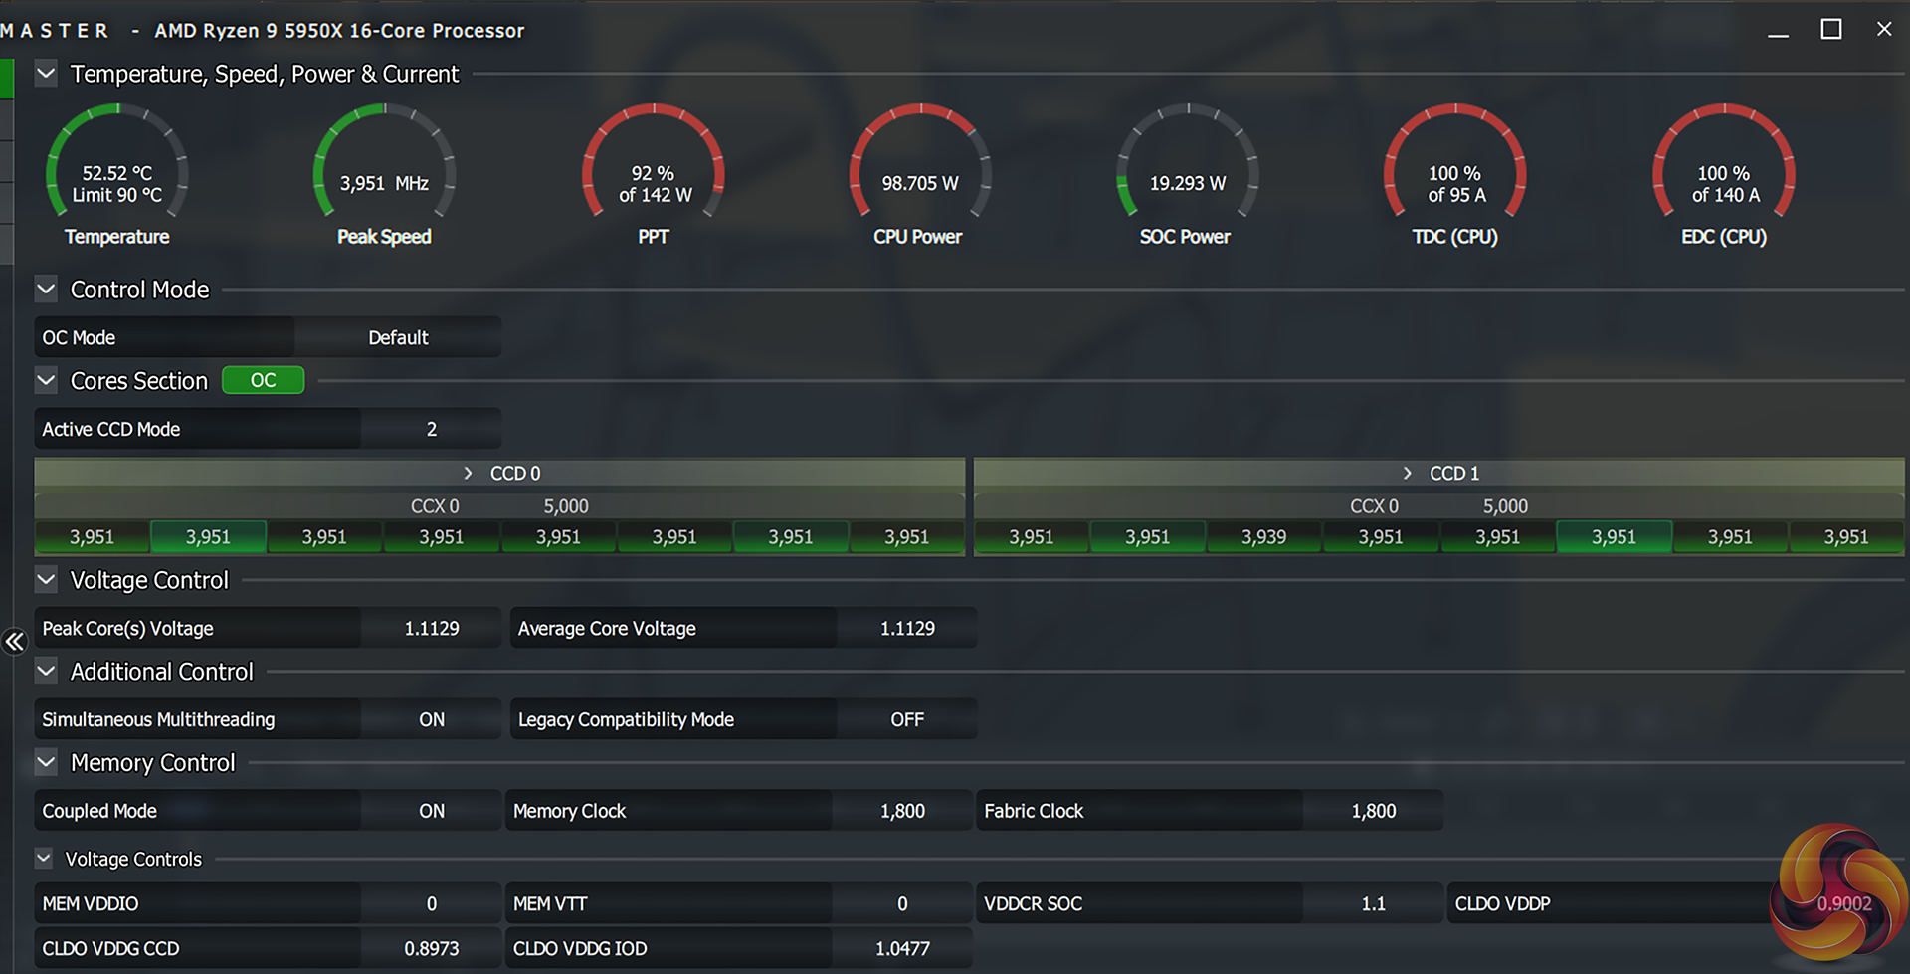
Task: Click the CCD 1 header label
Action: [x=1454, y=474]
